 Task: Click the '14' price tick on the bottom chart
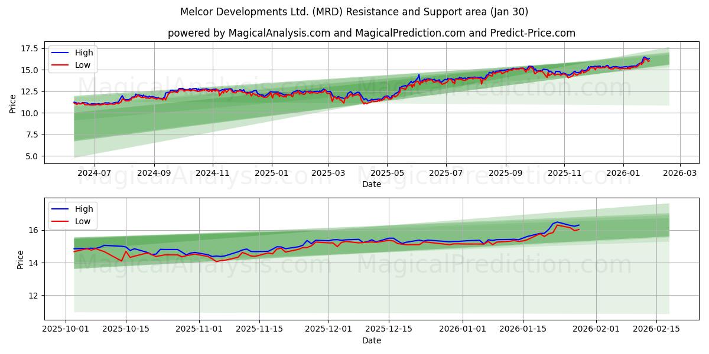point(35,263)
